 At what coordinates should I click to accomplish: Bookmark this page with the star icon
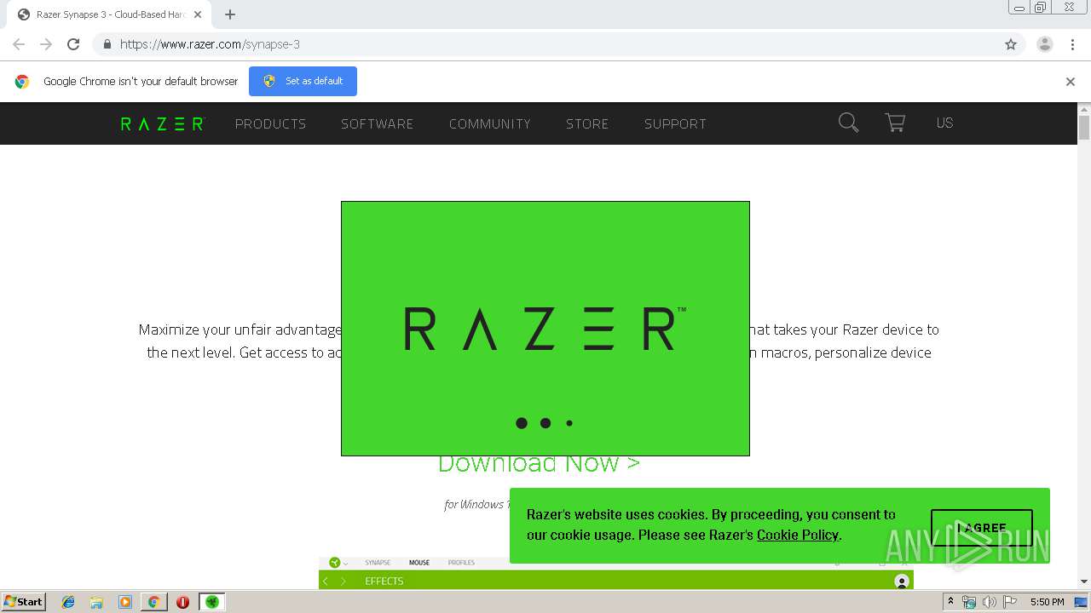click(1011, 44)
